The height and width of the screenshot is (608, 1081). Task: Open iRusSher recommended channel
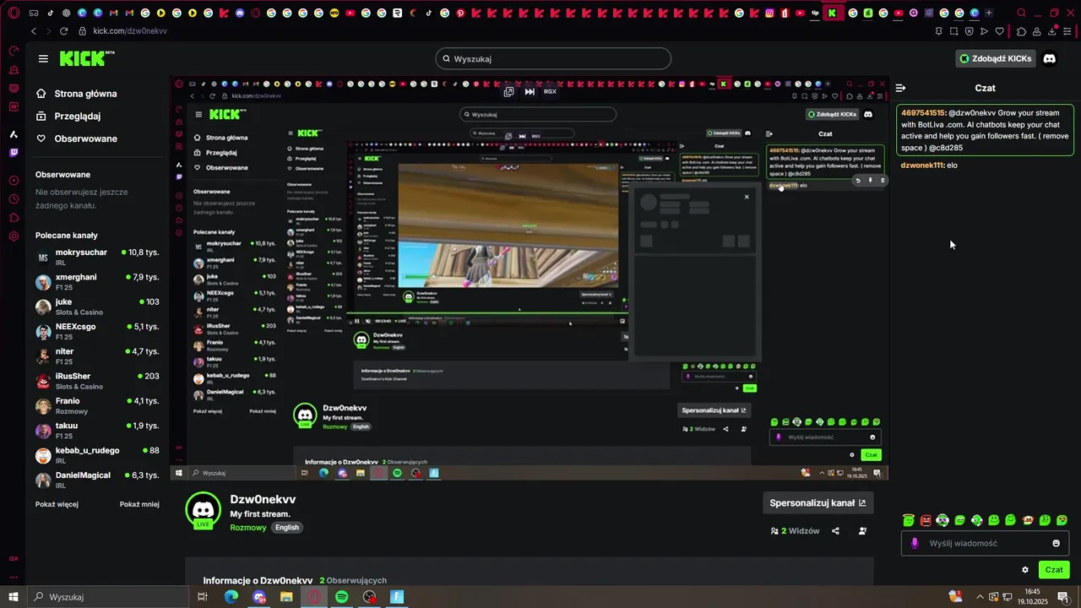(97, 381)
